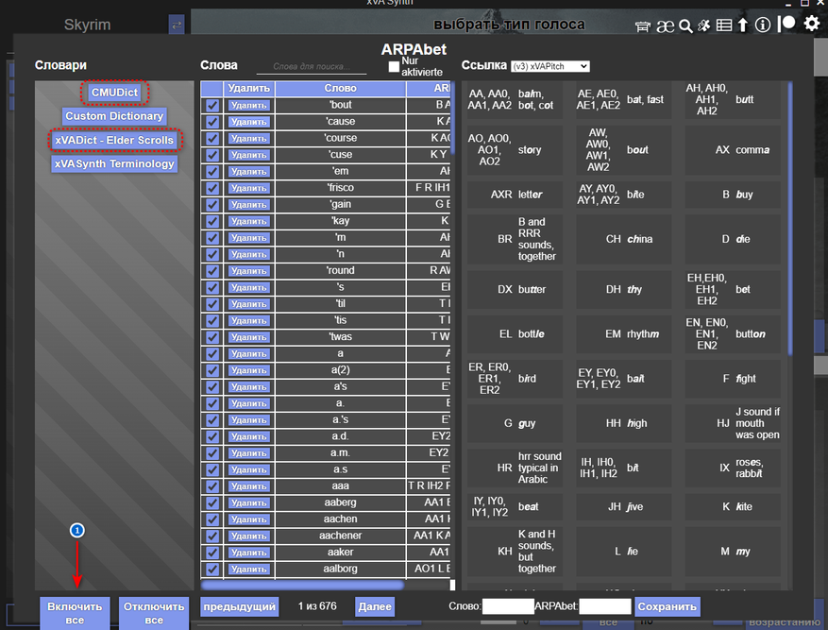This screenshot has width=828, height=630.
Task: Uncheck the checkbox for word 'bout
Action: (212, 105)
